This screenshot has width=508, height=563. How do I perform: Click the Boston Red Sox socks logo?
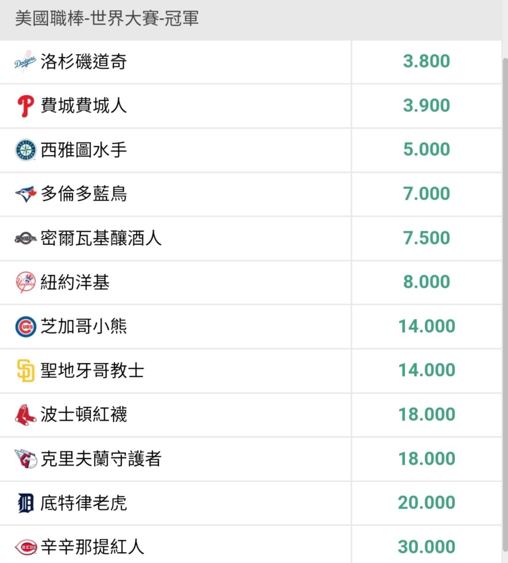[x=25, y=415]
